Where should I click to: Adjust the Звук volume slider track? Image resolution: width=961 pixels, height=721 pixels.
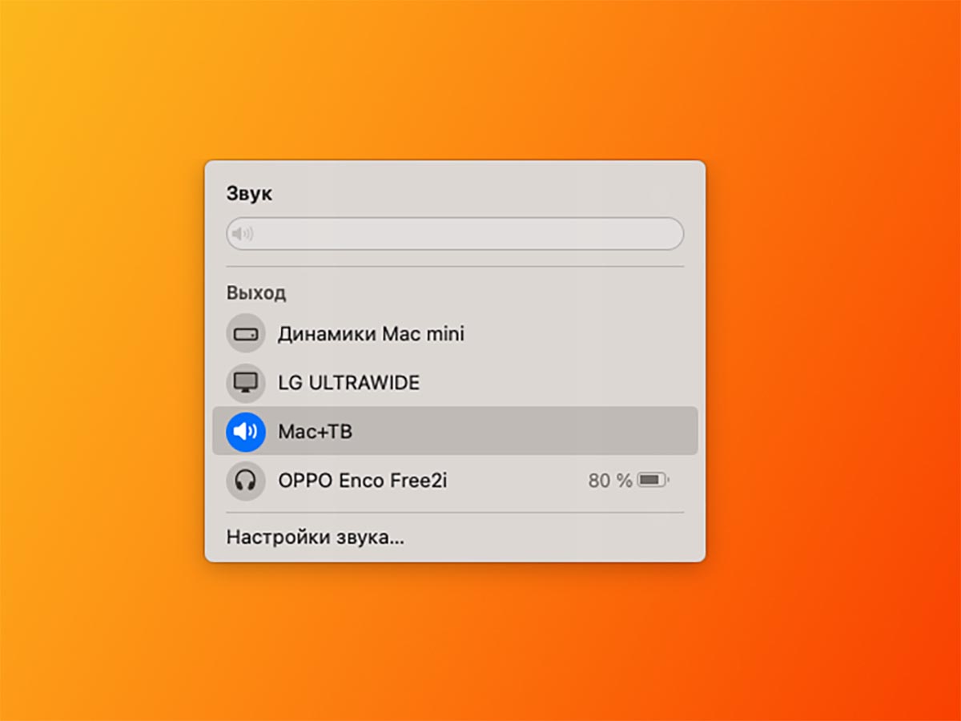(x=455, y=234)
